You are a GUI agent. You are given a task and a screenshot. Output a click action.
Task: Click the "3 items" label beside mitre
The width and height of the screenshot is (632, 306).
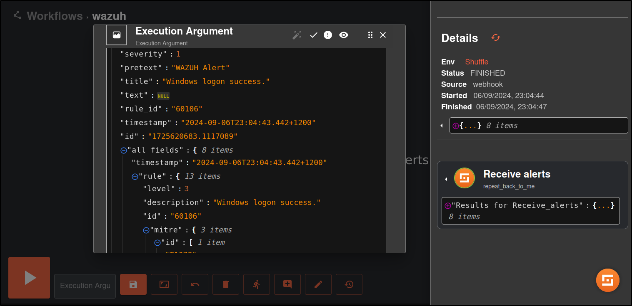pyautogui.click(x=216, y=230)
